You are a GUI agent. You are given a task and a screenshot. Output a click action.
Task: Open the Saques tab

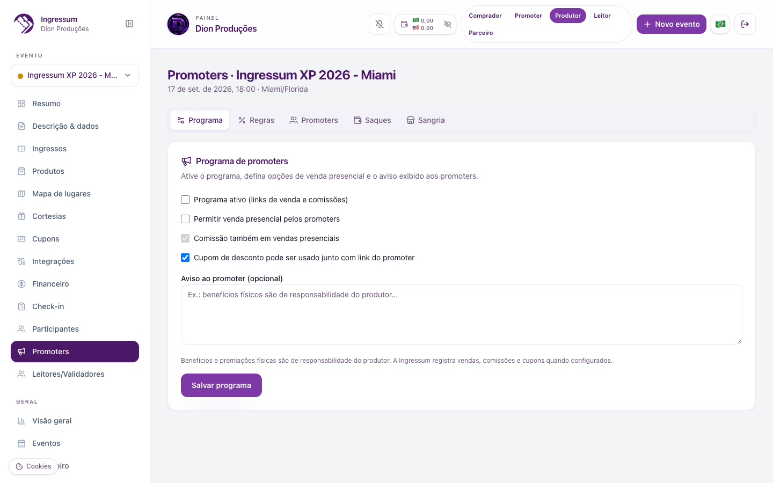(x=373, y=120)
